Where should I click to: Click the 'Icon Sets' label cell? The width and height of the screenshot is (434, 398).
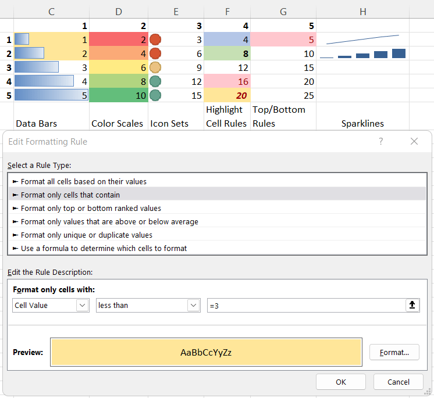tap(176, 116)
